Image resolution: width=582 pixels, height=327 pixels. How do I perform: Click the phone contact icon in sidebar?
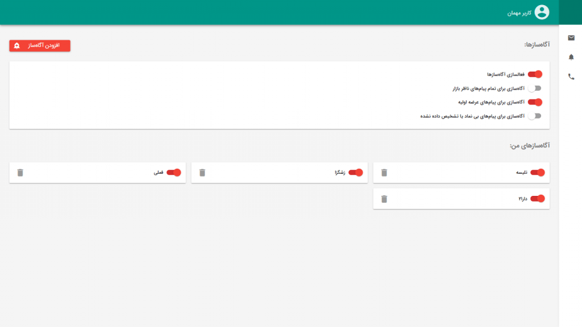[x=571, y=77]
